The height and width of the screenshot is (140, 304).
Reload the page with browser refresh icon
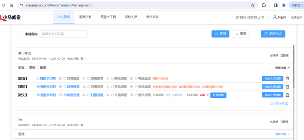[4, 5]
